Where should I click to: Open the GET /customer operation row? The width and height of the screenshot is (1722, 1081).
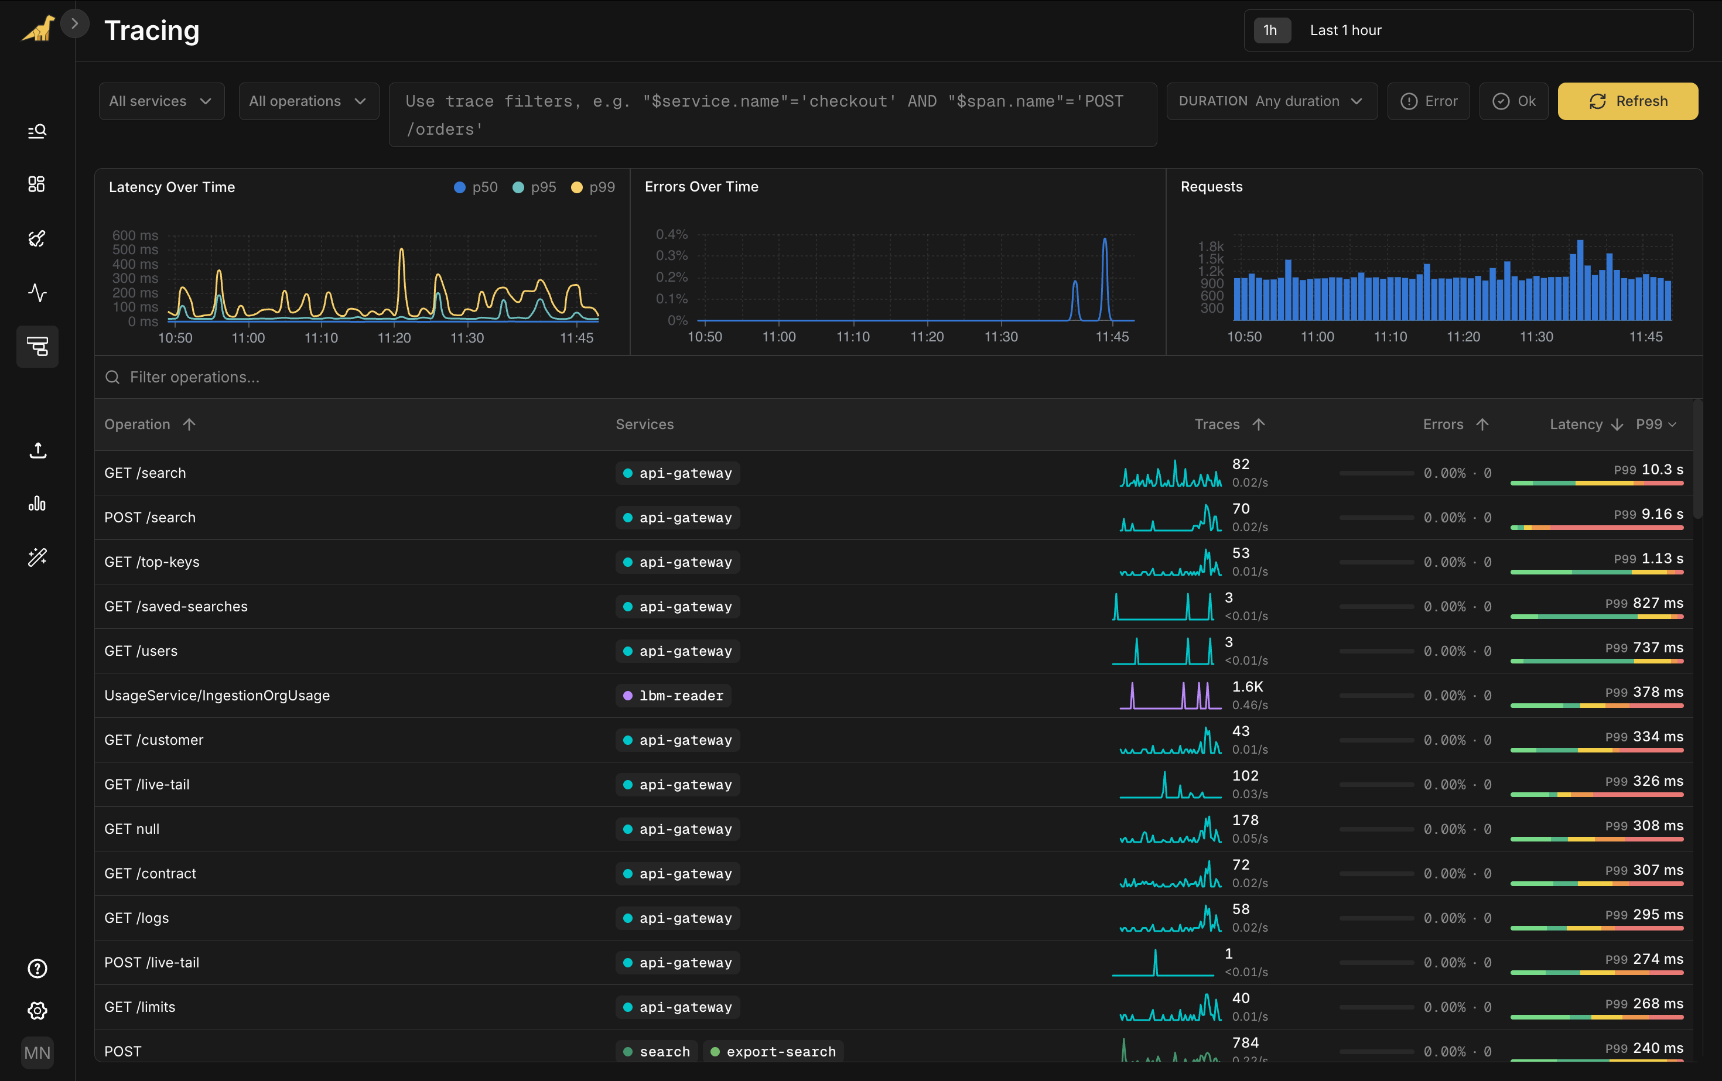pos(894,739)
